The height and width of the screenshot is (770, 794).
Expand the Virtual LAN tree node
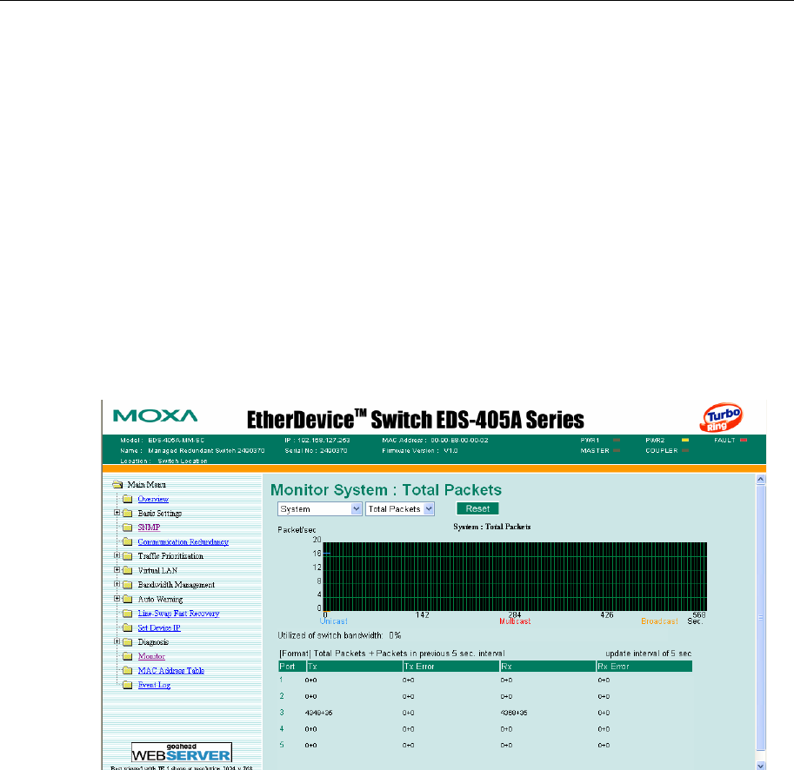(x=117, y=569)
